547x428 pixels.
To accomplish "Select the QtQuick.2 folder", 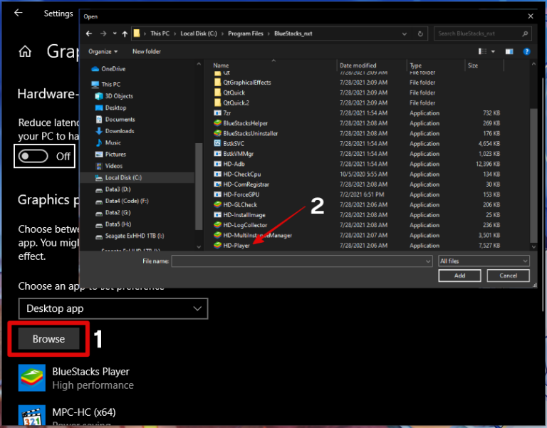I will (231, 103).
